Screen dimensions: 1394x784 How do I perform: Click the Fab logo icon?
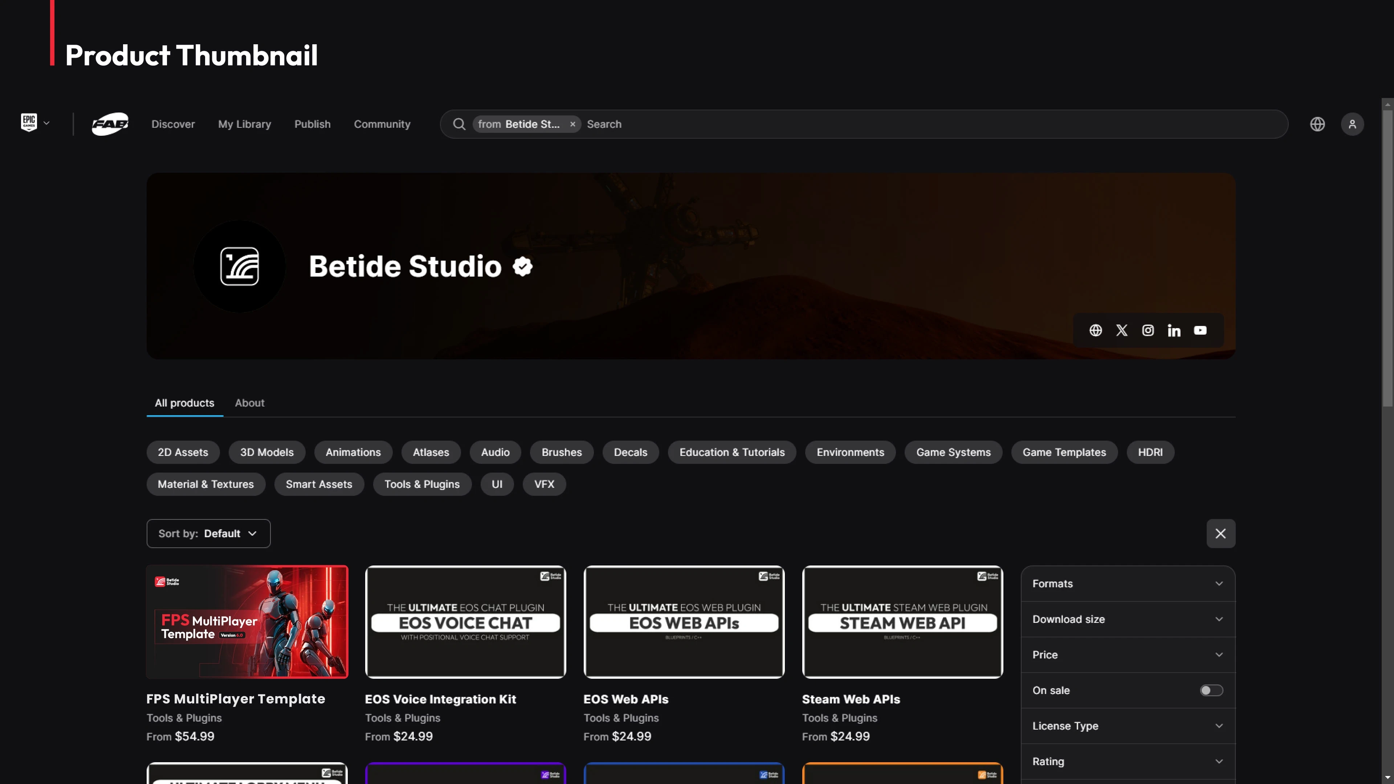pyautogui.click(x=110, y=124)
